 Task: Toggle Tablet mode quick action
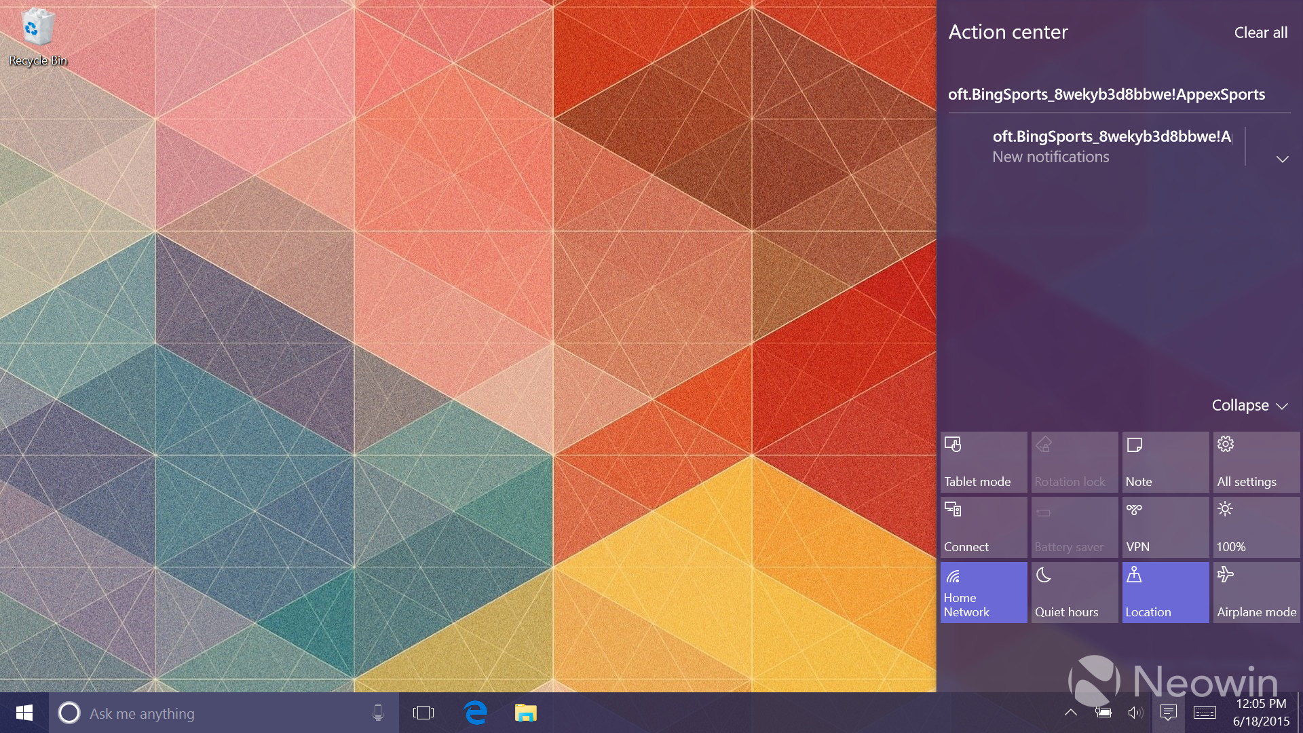(x=983, y=462)
